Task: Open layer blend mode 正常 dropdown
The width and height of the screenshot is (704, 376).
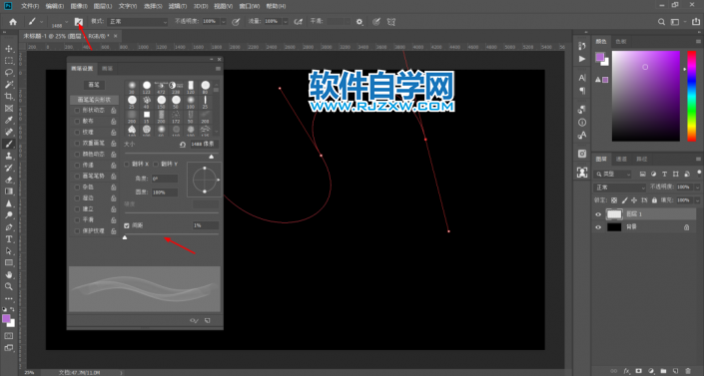Action: coord(619,188)
